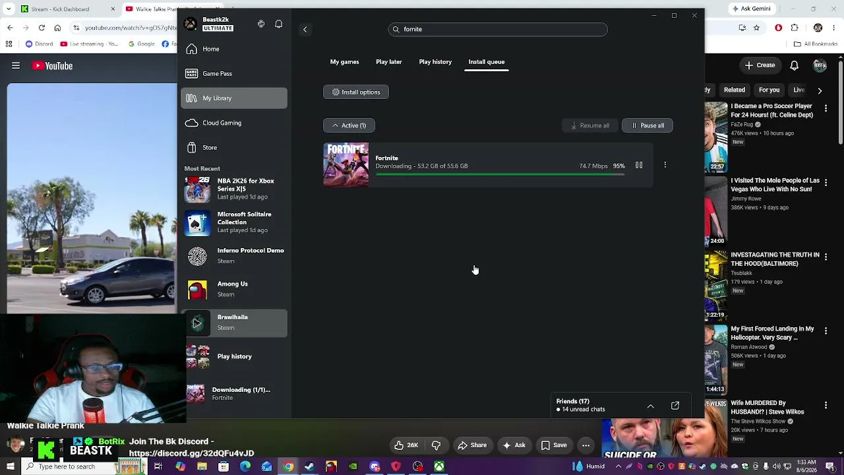Switch to the Stream - Kick Dashboard tab
The image size is (844, 475).
69,9
